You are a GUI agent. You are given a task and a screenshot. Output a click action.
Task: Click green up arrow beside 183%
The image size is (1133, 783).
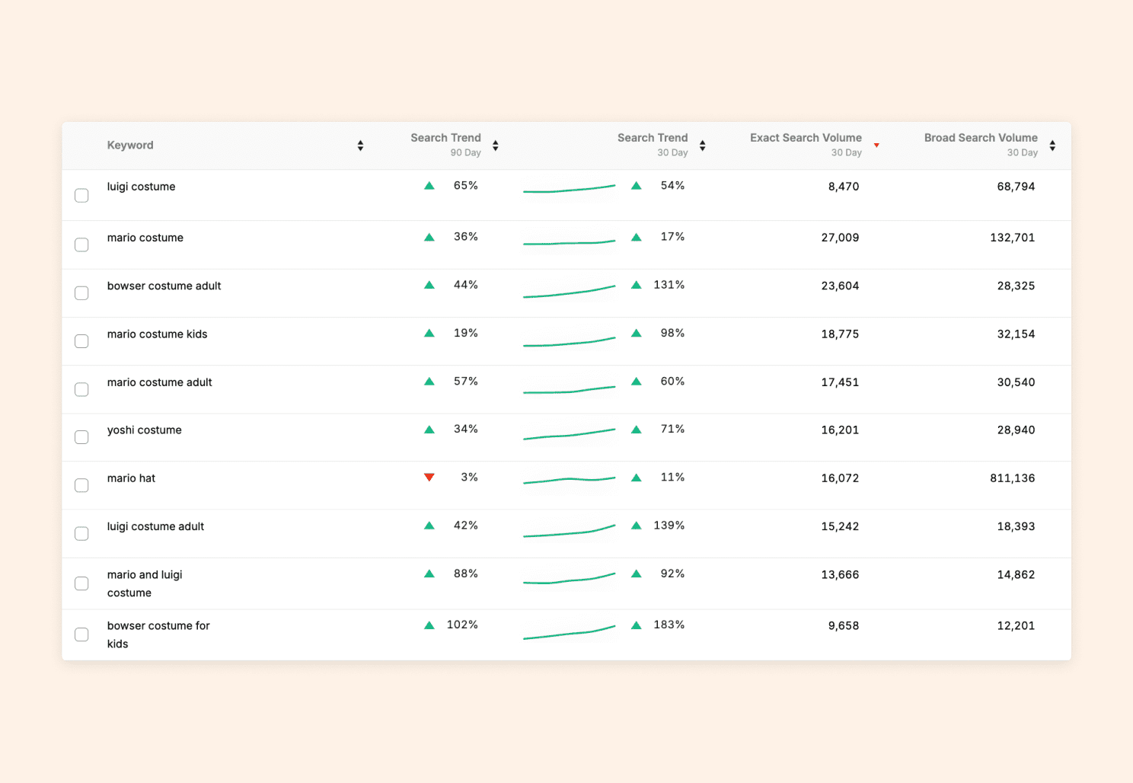(x=637, y=625)
